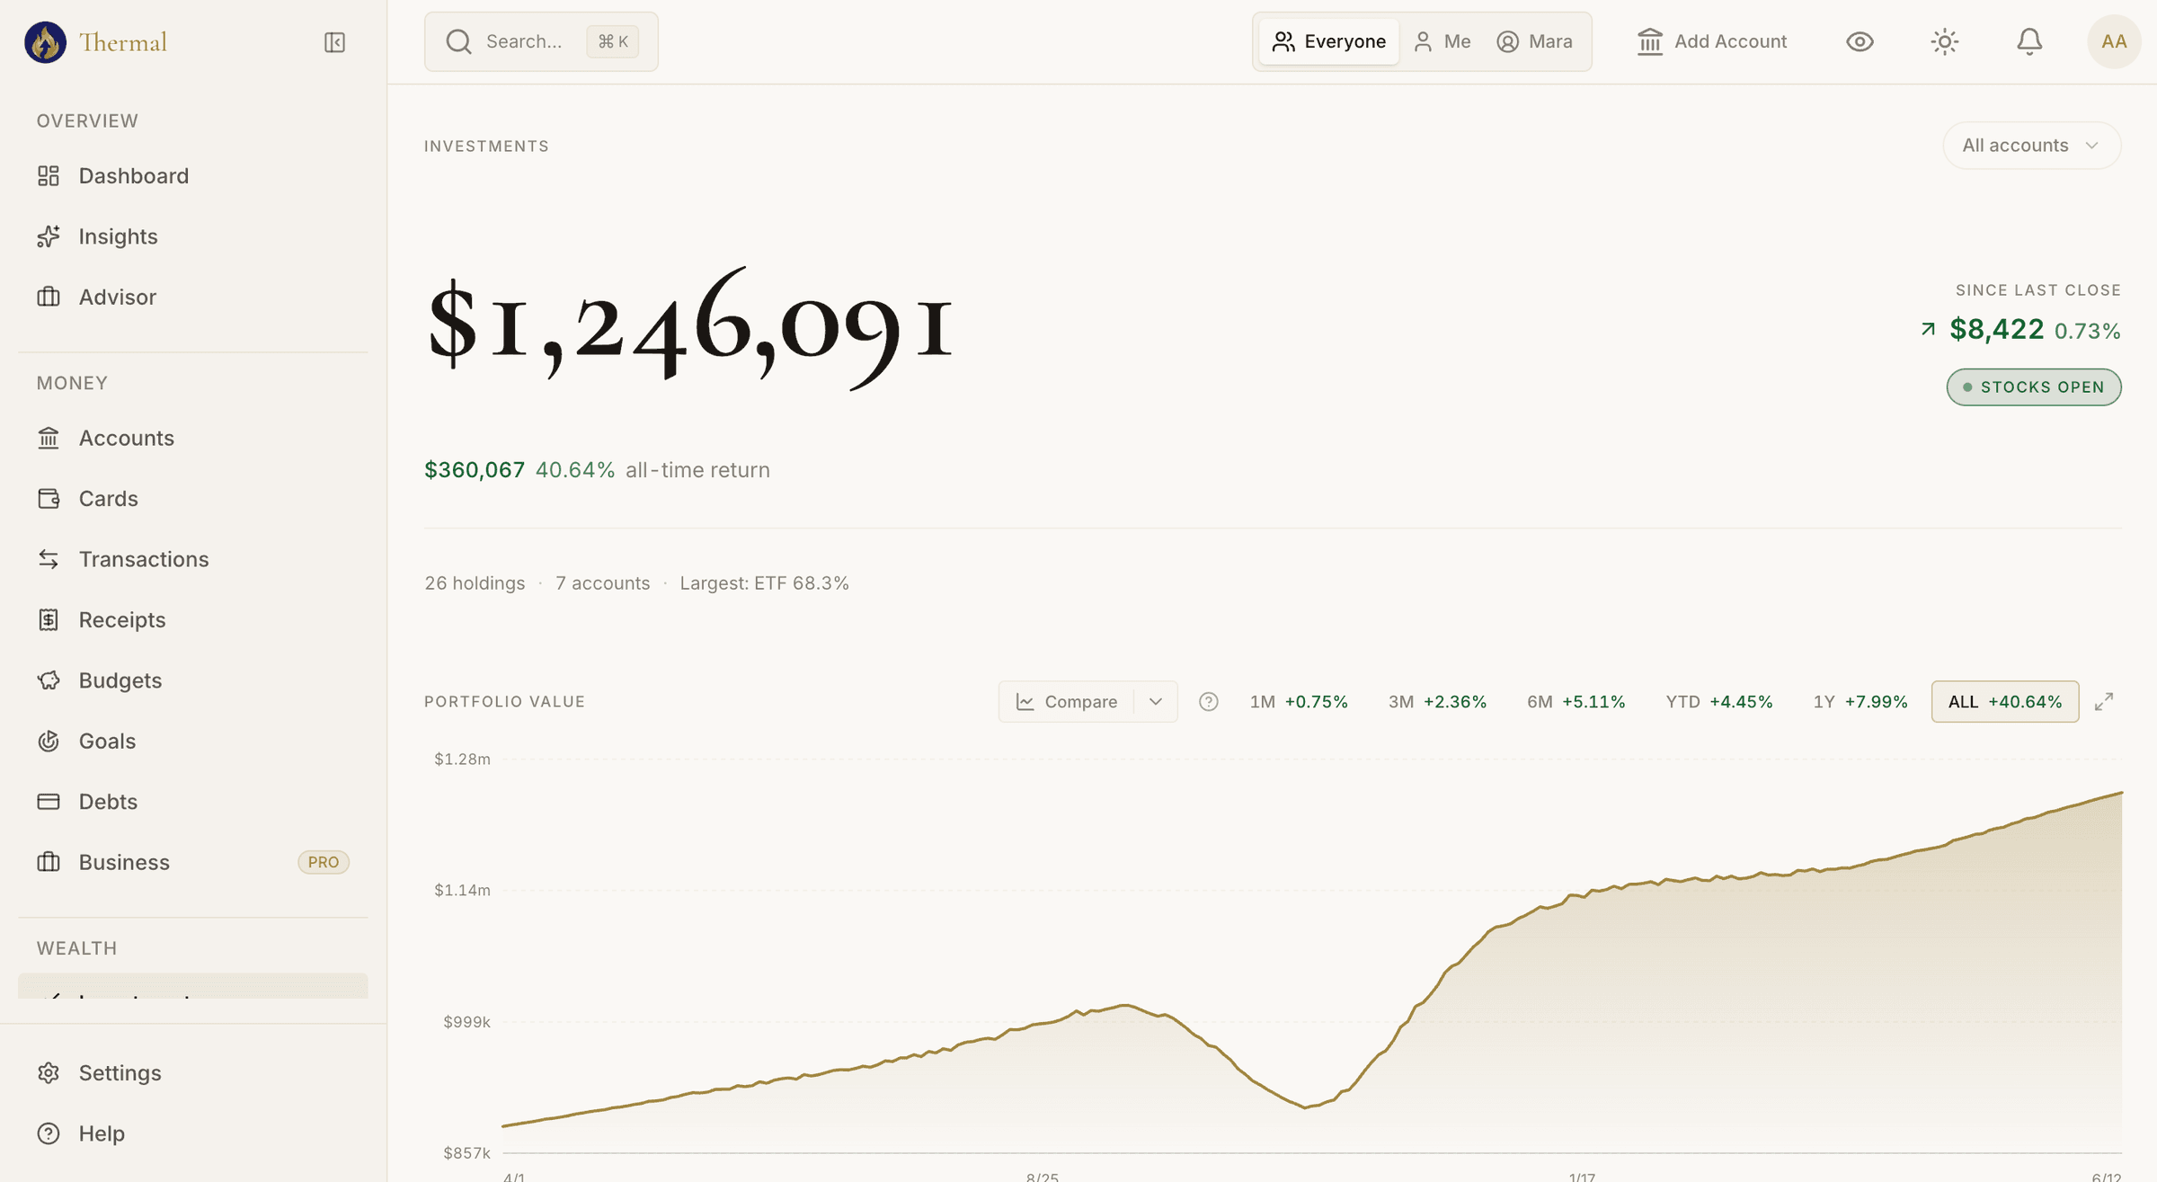Open Dashboard from the sidebar
The image size is (2157, 1182).
[x=193, y=175]
